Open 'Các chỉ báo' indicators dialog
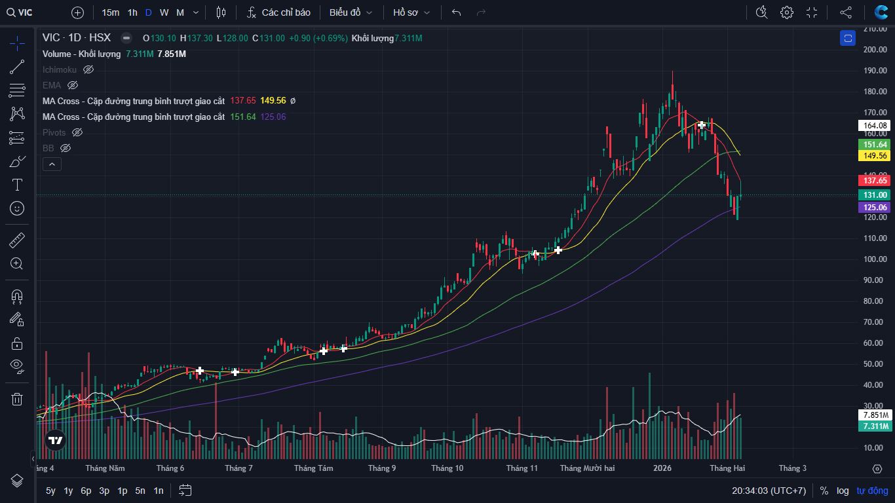 [278, 12]
